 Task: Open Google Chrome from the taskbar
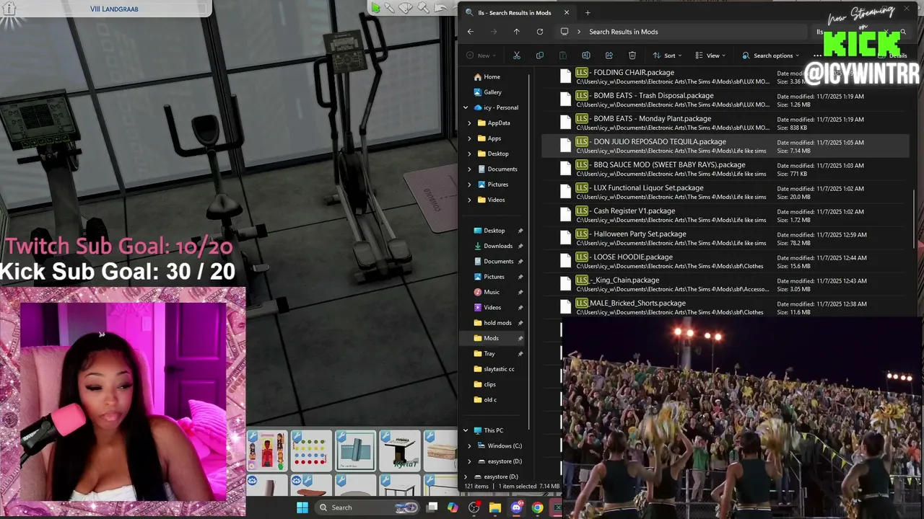(537, 507)
